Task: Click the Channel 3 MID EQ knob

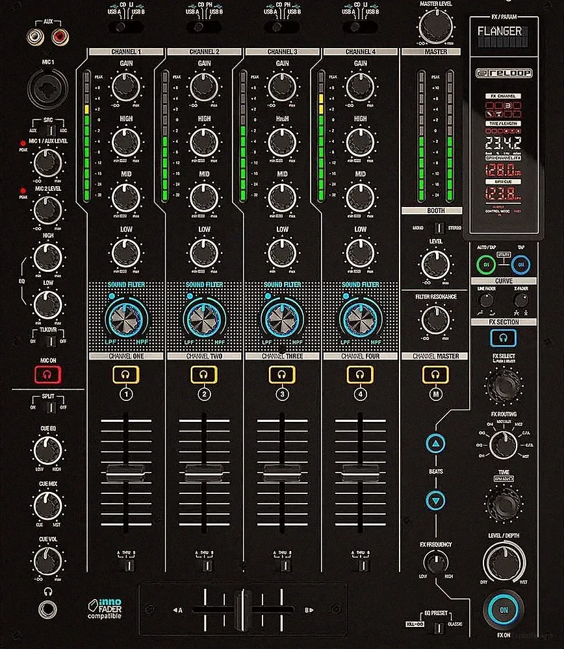Action: [x=282, y=197]
